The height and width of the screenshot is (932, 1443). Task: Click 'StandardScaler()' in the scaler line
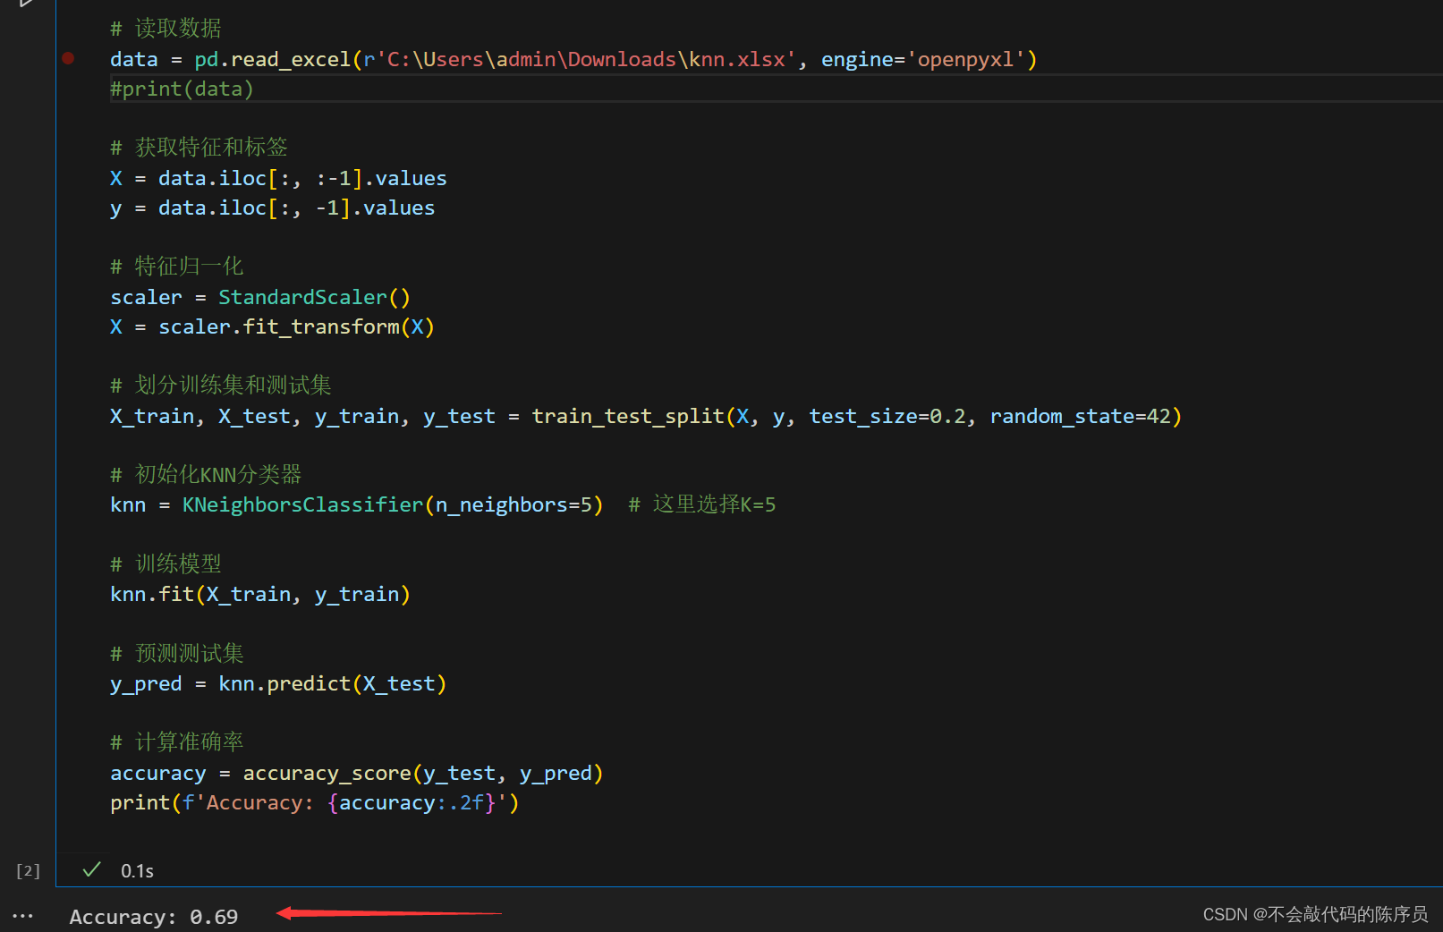[314, 297]
